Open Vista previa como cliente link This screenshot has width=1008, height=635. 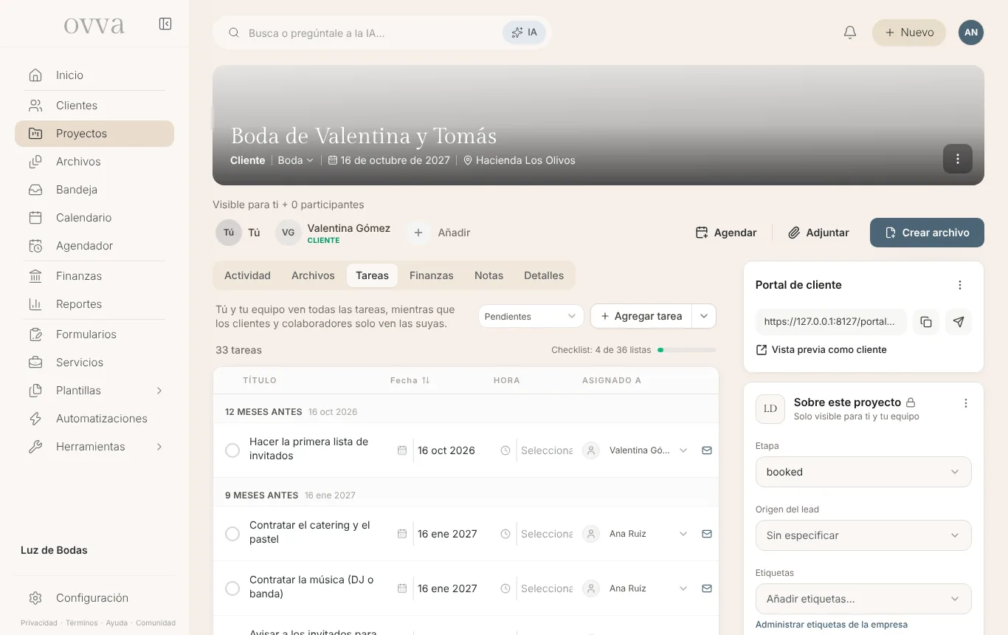coord(821,350)
